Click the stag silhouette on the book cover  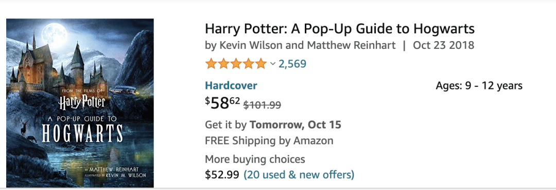tap(24, 128)
